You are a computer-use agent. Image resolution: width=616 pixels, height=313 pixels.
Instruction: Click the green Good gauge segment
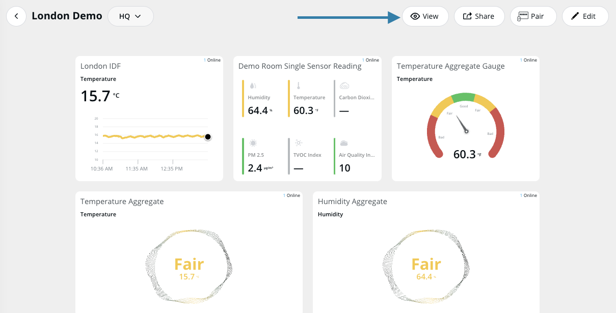tap(463, 98)
